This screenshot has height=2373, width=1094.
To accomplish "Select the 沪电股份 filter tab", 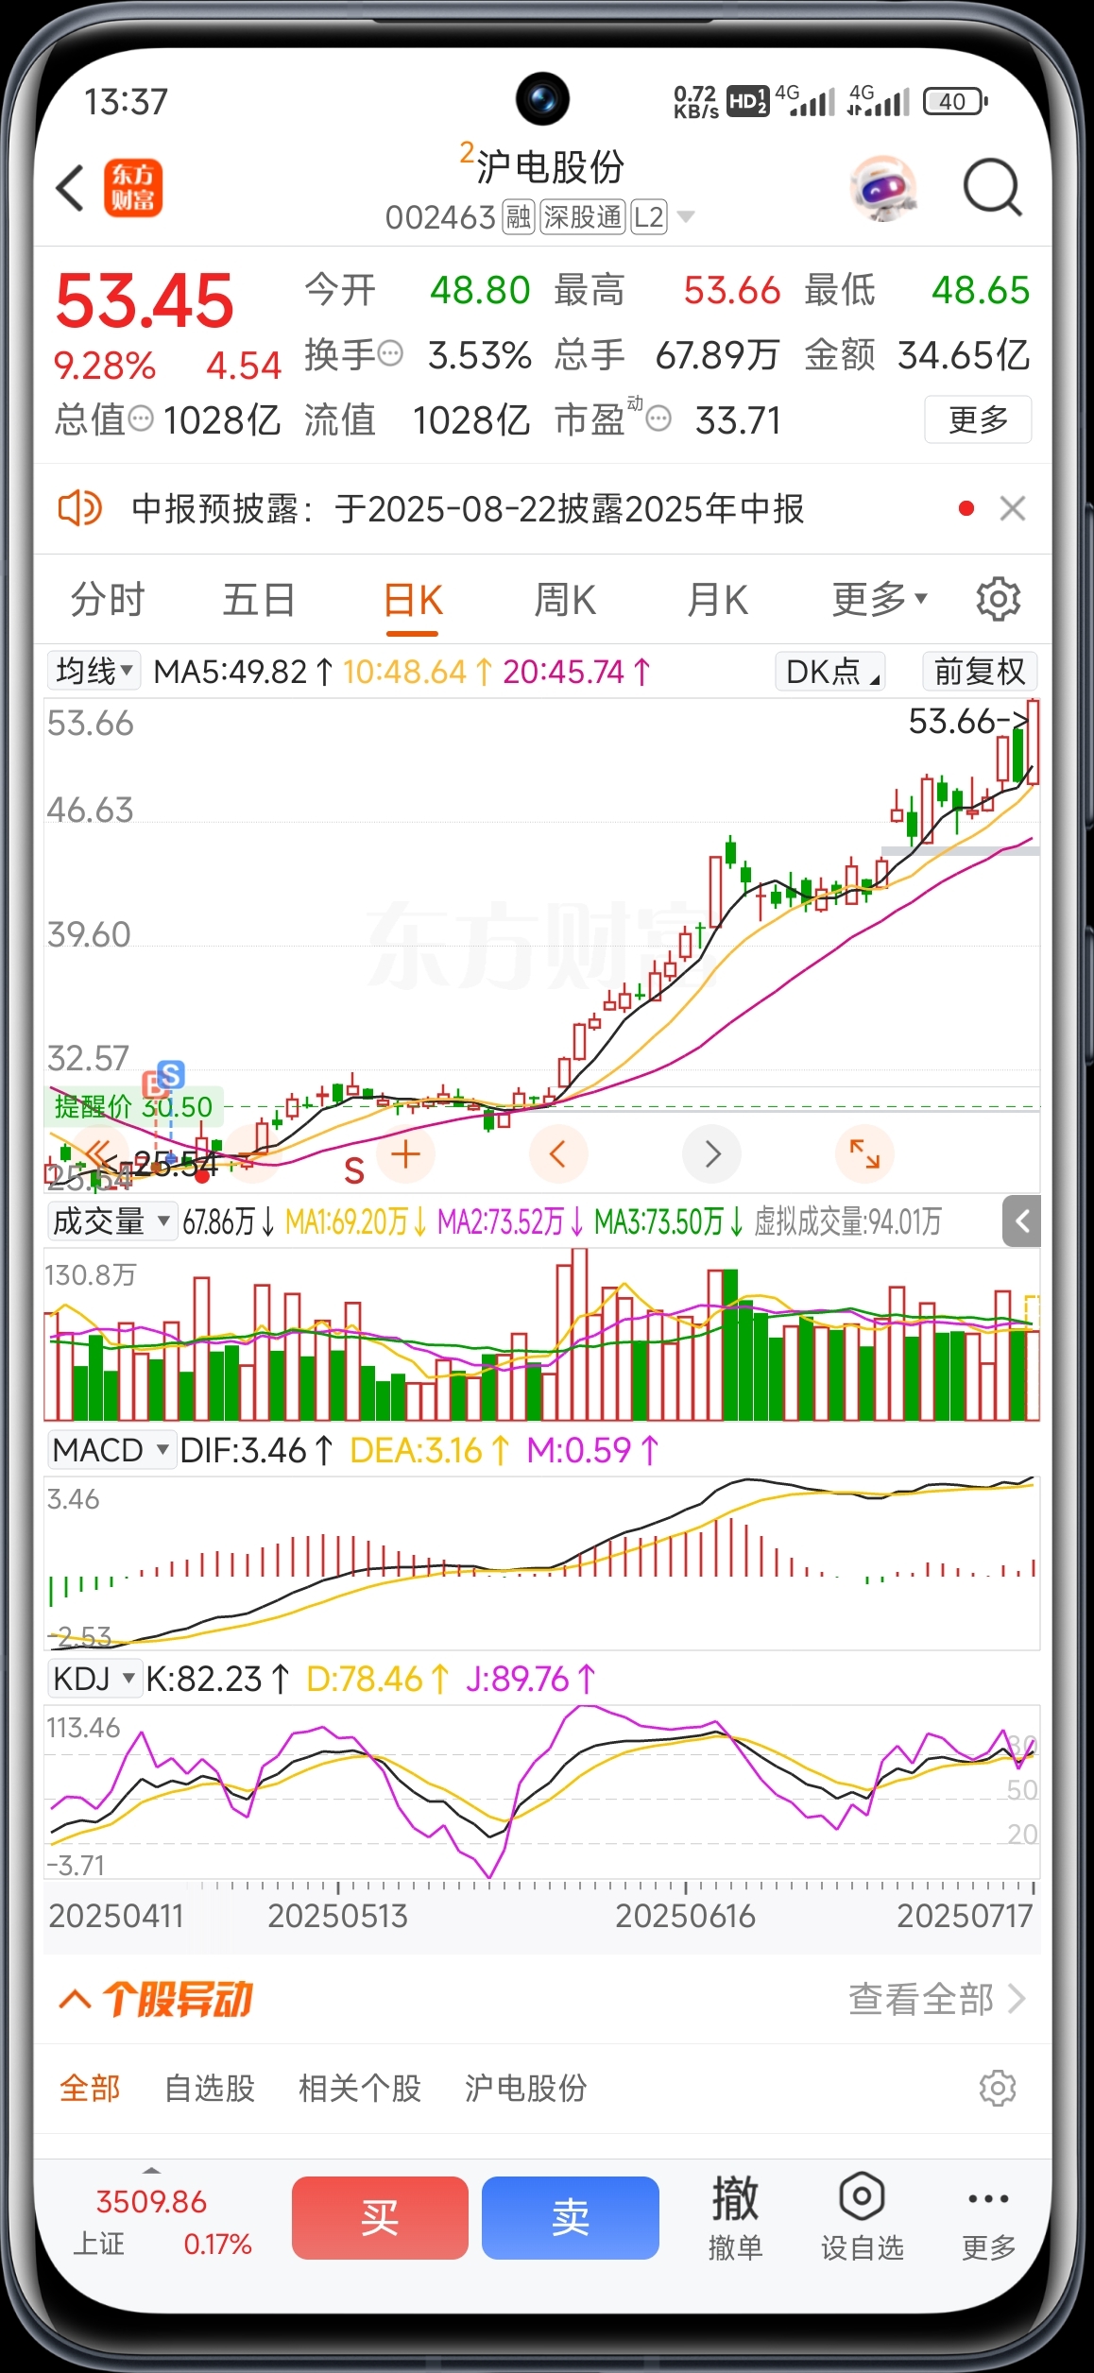I will 525,2088.
